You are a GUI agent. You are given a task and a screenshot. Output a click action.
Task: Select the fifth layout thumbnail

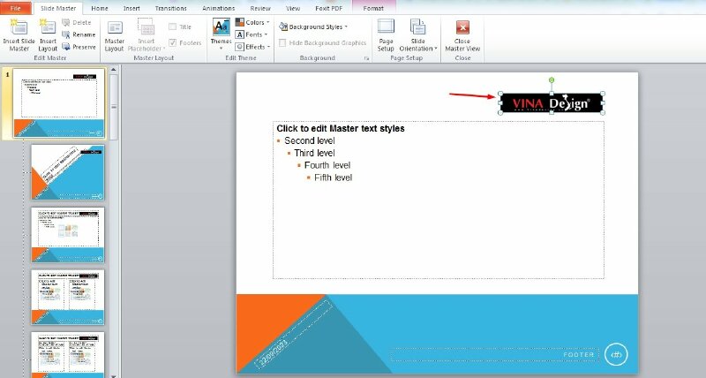coord(68,355)
